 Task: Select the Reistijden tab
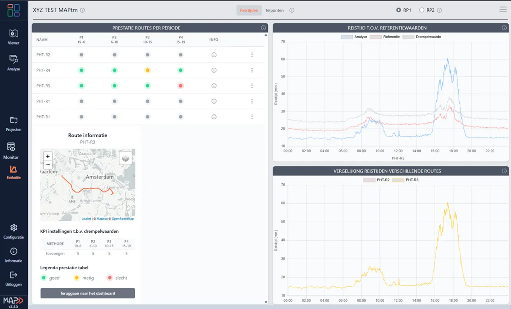pos(249,10)
